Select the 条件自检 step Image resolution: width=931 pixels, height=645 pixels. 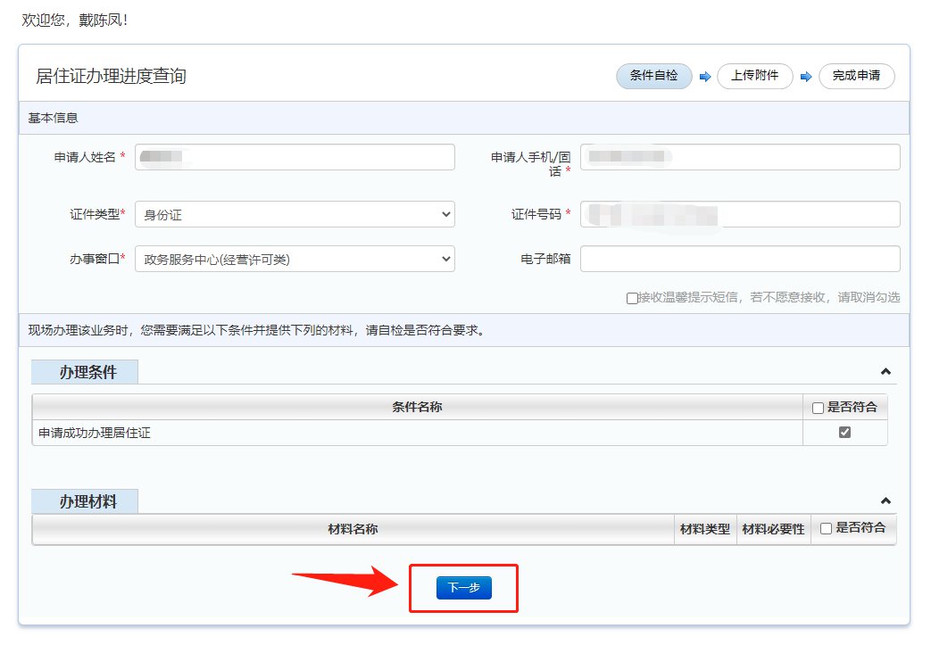654,76
